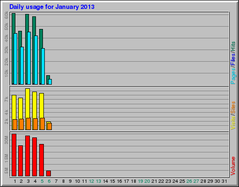Pick the cyan Files bar for day 3
This screenshot has width=239, height=187.
[29, 58]
